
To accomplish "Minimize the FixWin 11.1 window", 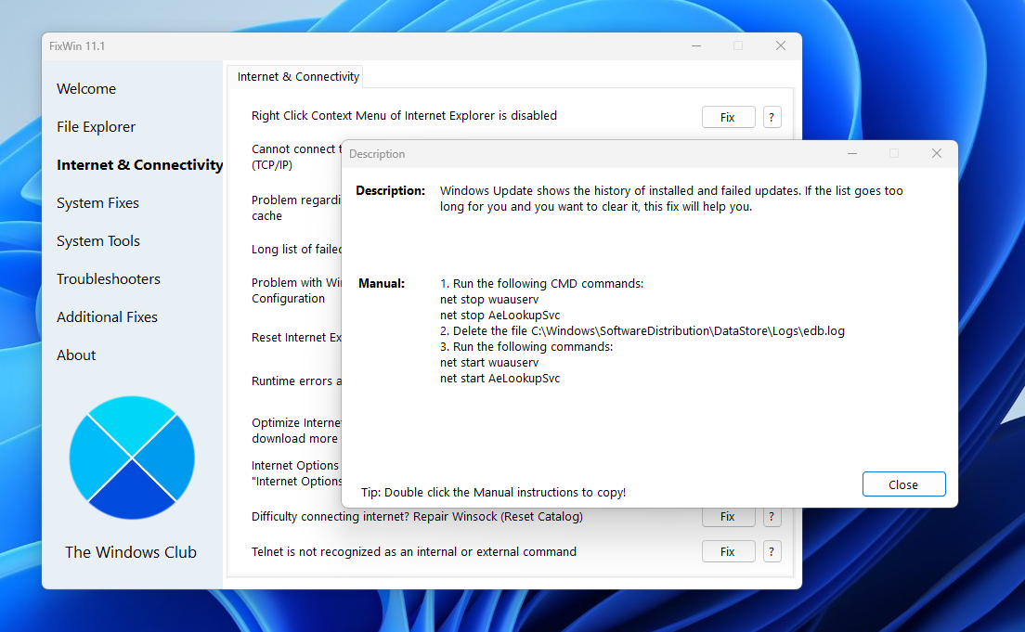I will (696, 45).
